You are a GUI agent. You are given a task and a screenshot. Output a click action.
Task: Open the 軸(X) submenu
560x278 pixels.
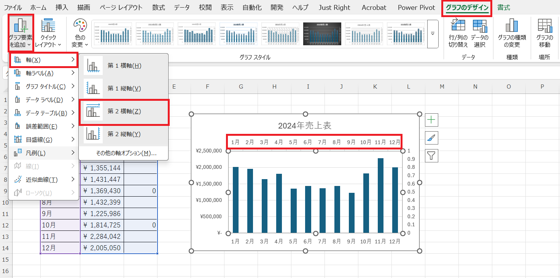[x=44, y=60]
